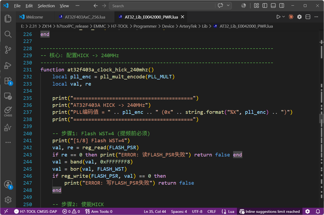This screenshot has width=324, height=215.
Task: Open the CMSIS view
Action: pyautogui.click(x=8, y=111)
